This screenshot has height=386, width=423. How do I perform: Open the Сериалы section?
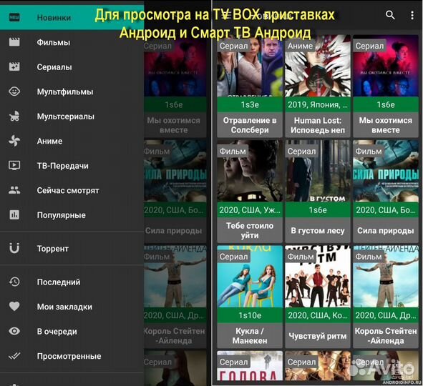(x=72, y=66)
